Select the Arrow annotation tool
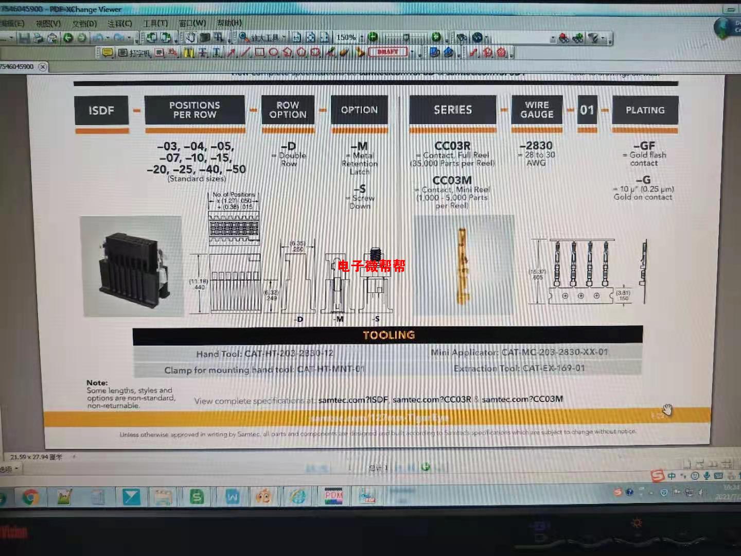 (232, 53)
